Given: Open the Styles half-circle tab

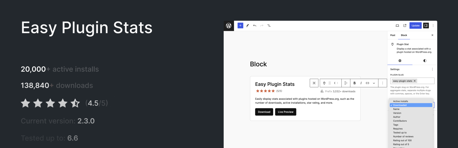Looking at the screenshot, I should 425,61.
